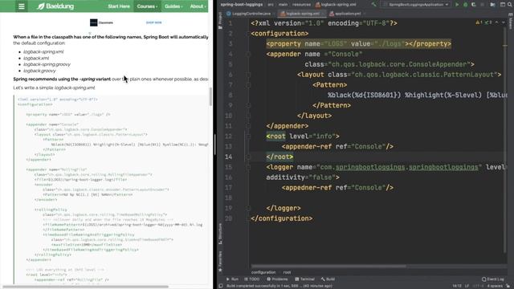Click the Search Everywhere magnifier icon
This screenshot has width=514, height=289.
tap(511, 5)
